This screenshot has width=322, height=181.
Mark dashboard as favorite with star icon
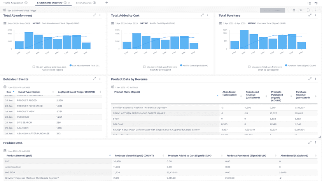[x=301, y=10]
